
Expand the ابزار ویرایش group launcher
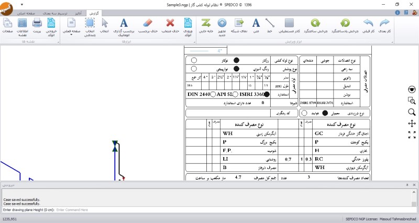coord(392,42)
